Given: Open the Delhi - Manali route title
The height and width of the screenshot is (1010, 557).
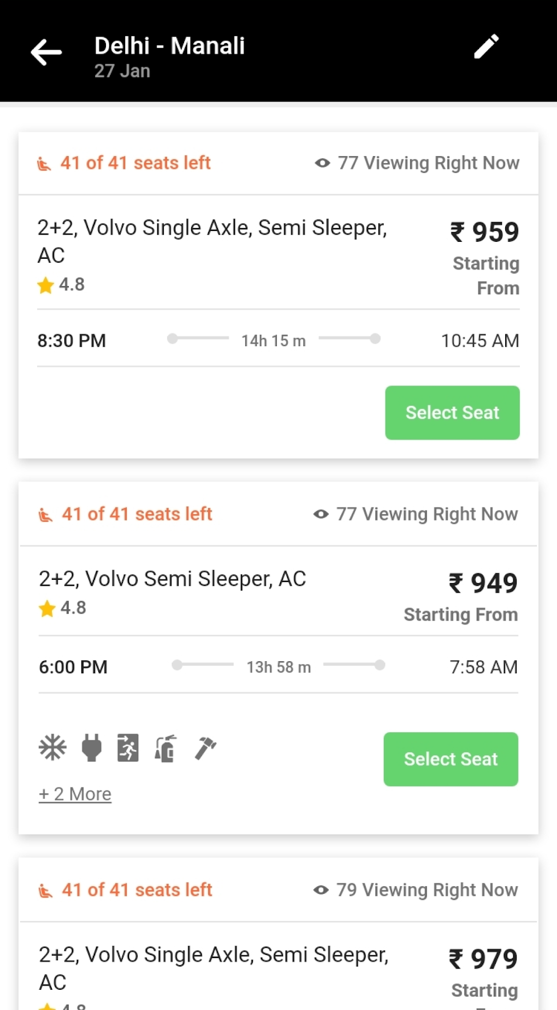Looking at the screenshot, I should point(169,46).
